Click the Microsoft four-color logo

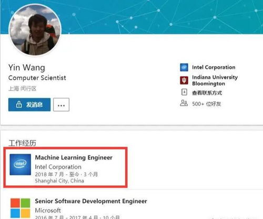click(20, 208)
